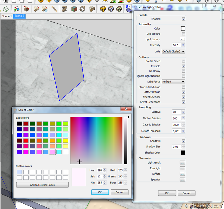Increase the Intensity value with the up arrow
Screen dimensions: 224x209
click(x=183, y=44)
